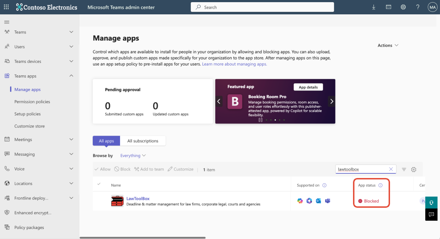Click the Outlook supported-on icon
This screenshot has height=239, width=440.
pyautogui.click(x=318, y=201)
